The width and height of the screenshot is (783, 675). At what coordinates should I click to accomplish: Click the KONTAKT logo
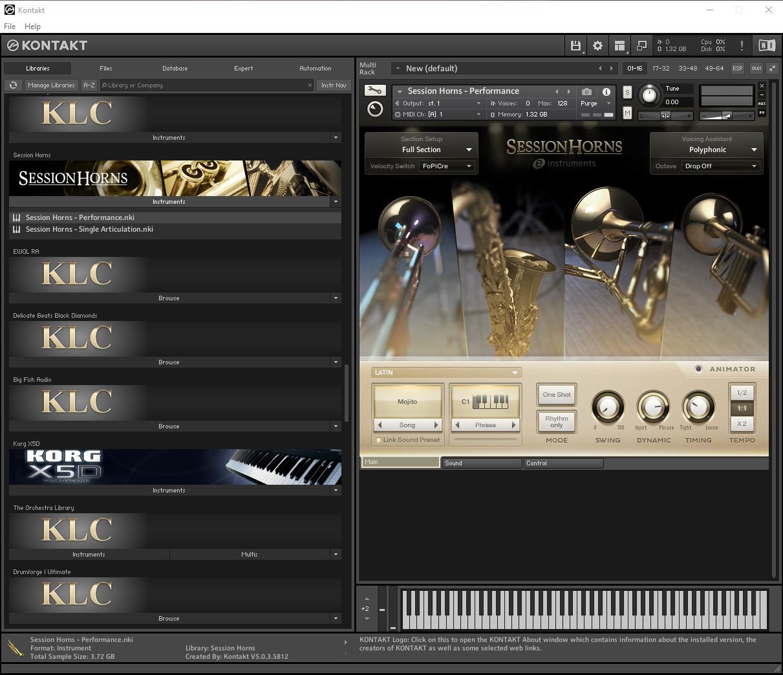coord(47,45)
